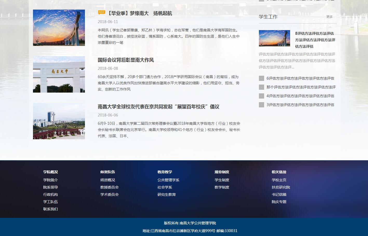Click the orange NEW badge icon

click(102, 12)
